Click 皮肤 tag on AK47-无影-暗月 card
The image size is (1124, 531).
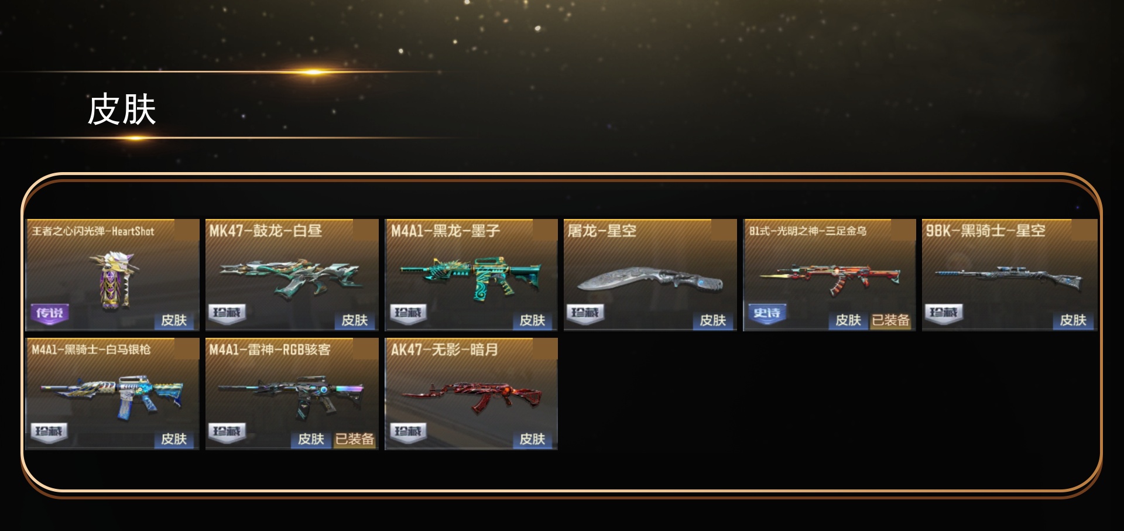pos(533,439)
